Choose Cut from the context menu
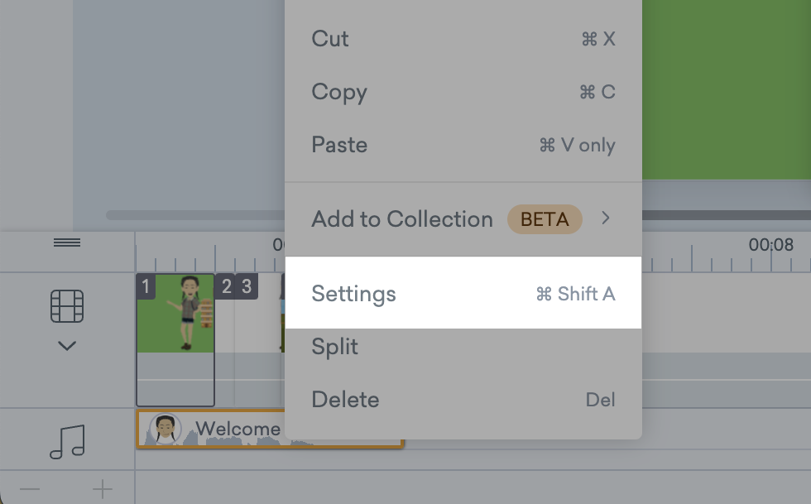Image resolution: width=811 pixels, height=504 pixels. point(329,38)
